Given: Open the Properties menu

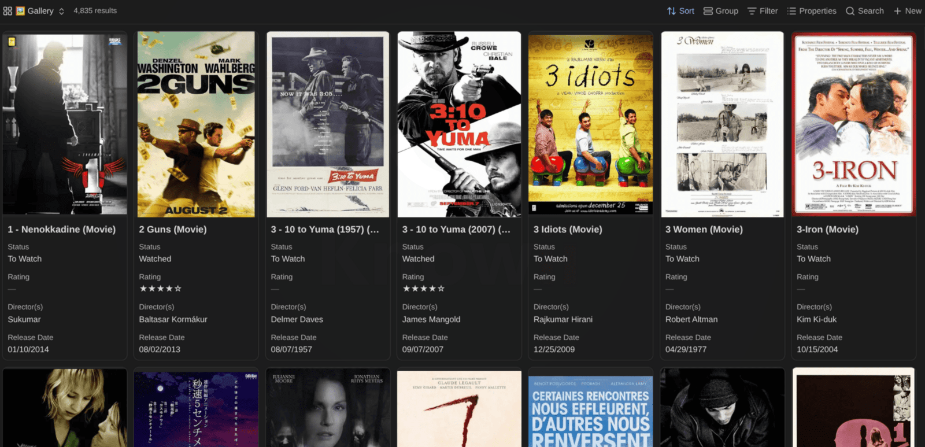Looking at the screenshot, I should [812, 11].
